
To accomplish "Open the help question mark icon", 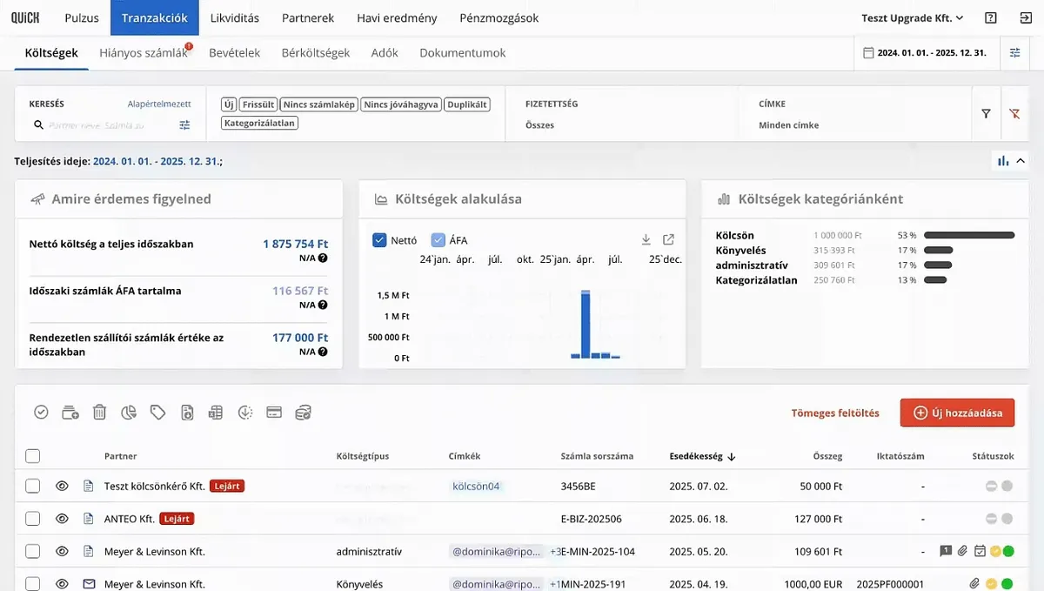I will [991, 17].
